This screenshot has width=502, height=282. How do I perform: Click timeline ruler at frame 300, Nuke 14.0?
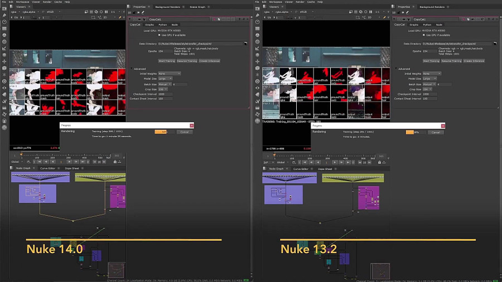point(68,155)
